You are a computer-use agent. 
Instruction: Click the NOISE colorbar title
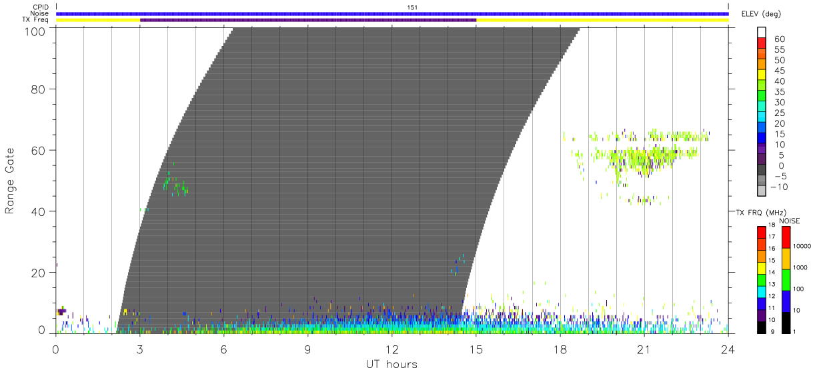tap(790, 221)
